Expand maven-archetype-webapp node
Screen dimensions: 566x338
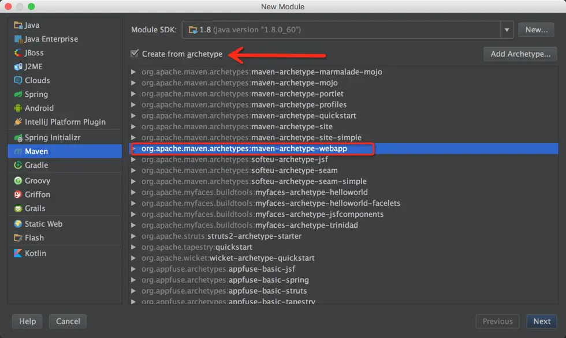134,148
